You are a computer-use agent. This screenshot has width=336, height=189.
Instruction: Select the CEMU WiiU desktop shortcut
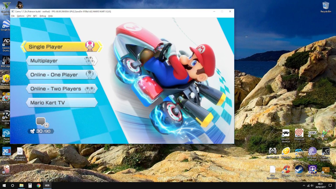[312, 134]
